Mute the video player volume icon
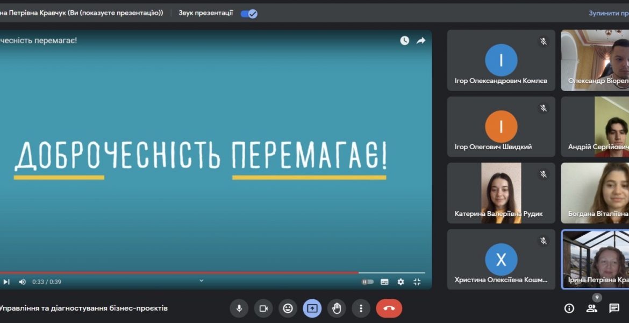This screenshot has height=323, width=629. pyautogui.click(x=23, y=282)
